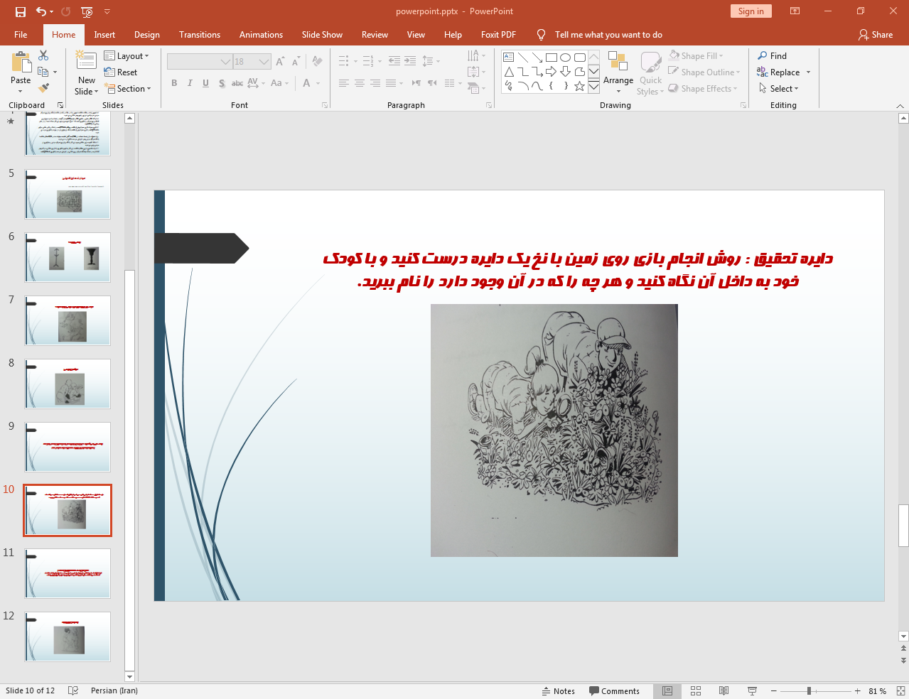Open Notes pane from status bar
Screen dimensions: 909x699
559,691
